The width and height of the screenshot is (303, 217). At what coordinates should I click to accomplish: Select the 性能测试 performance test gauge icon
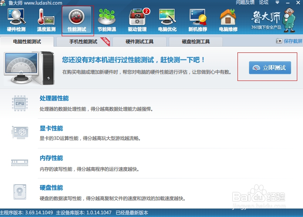[77, 20]
